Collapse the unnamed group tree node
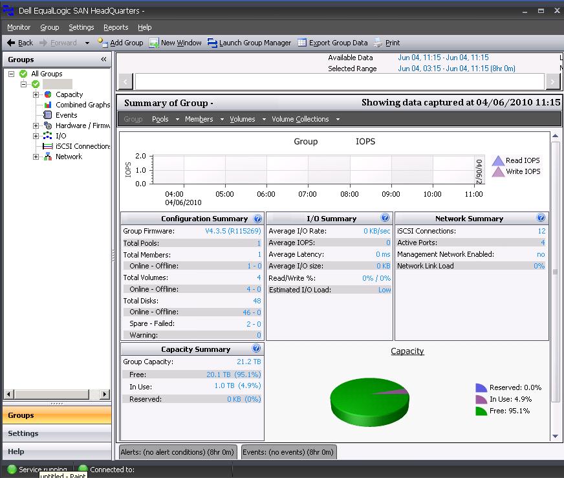 point(23,84)
